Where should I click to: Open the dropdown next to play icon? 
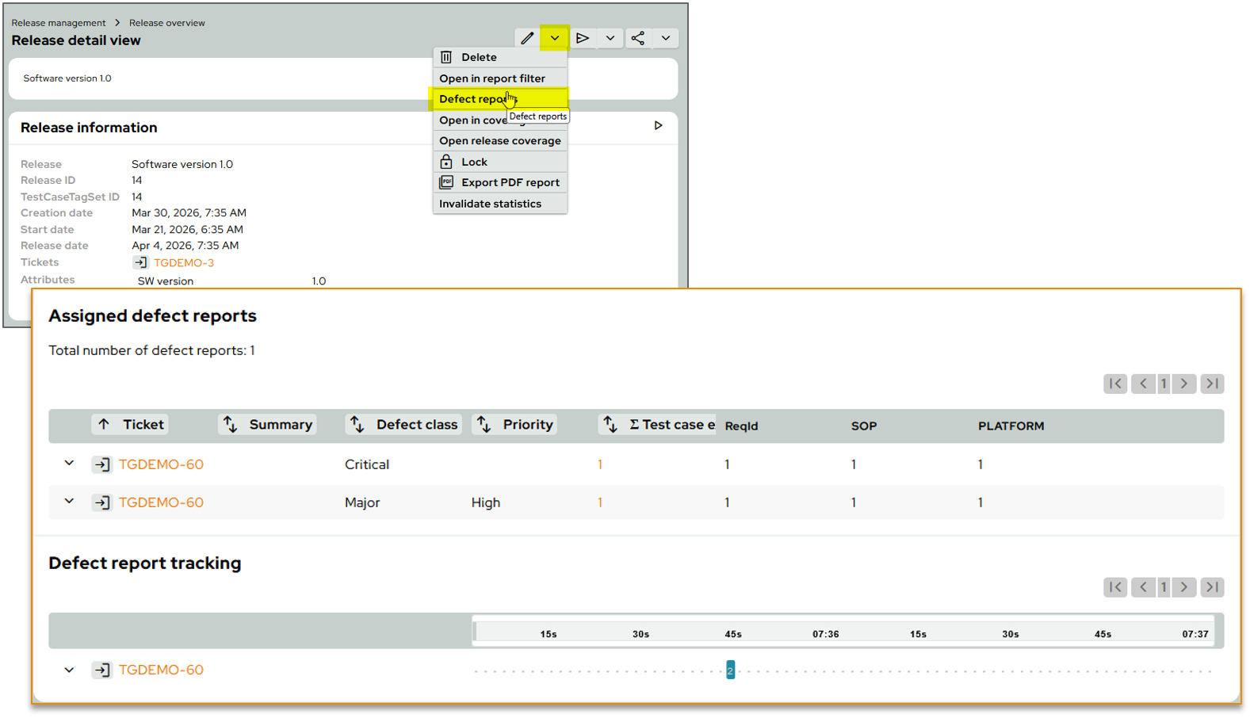[x=610, y=38]
